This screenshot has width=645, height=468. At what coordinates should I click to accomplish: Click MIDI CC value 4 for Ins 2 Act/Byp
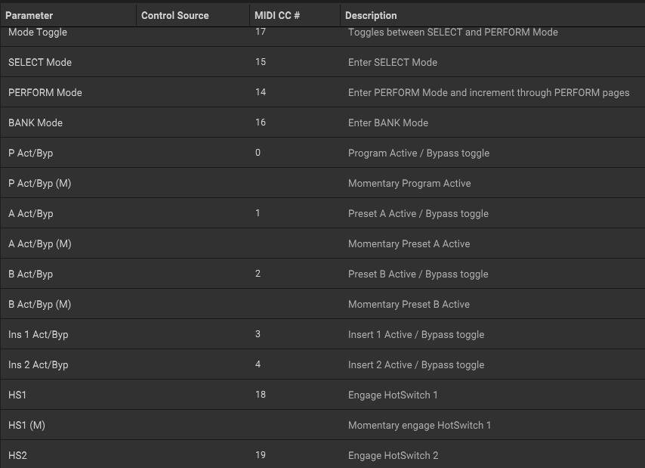pos(258,364)
